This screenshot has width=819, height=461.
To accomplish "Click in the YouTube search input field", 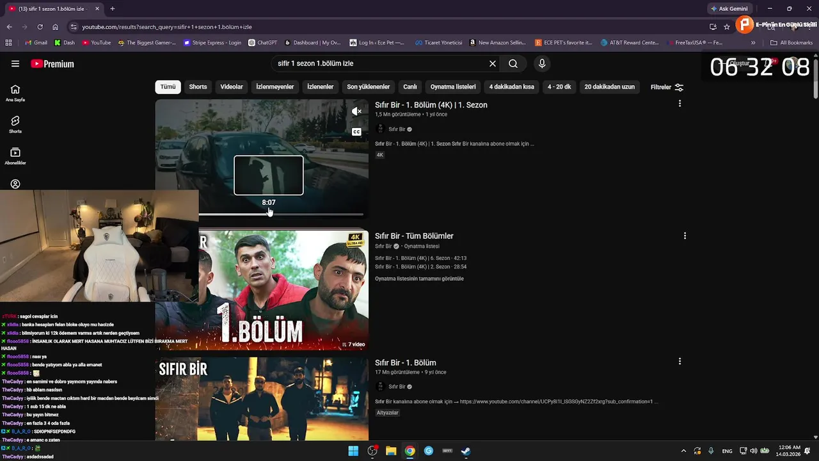I will click(x=381, y=63).
